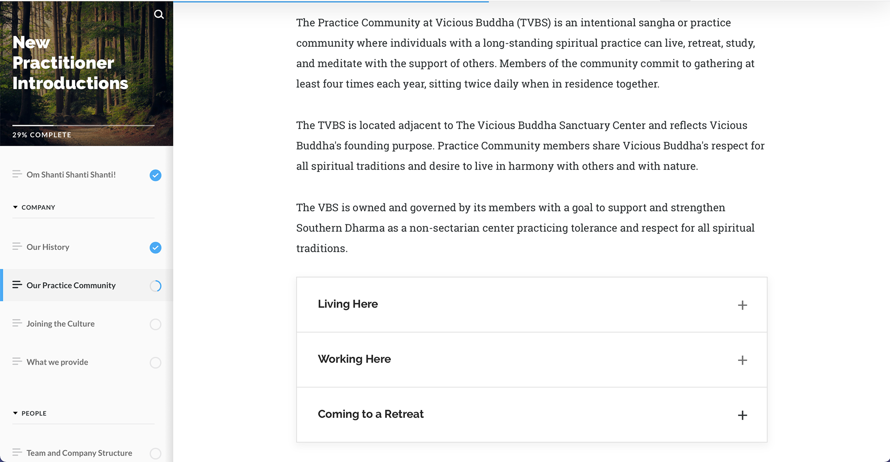
Task: Click the New Practitioner Introductions course title
Action: coord(70,63)
